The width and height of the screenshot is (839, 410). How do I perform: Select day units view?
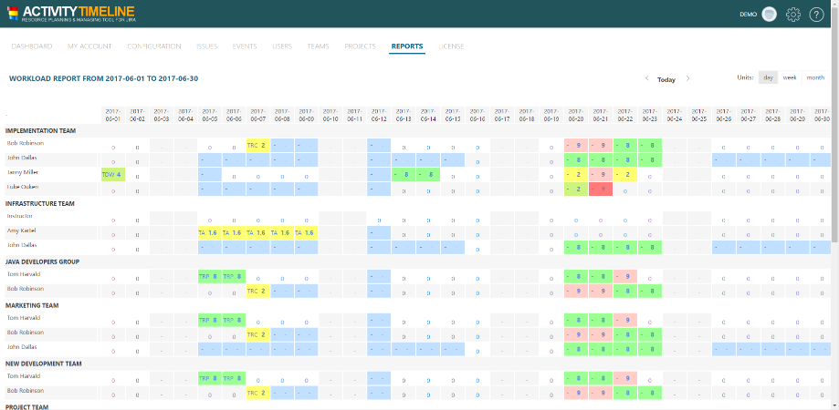[x=768, y=77]
